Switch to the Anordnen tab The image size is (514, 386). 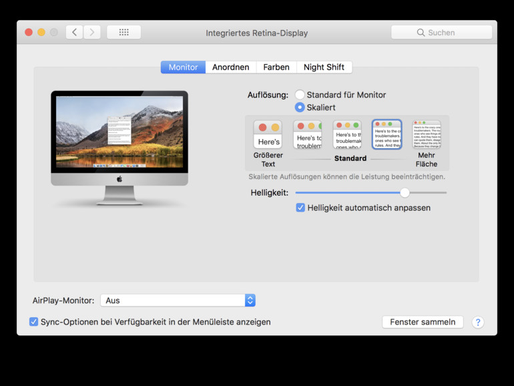[x=230, y=67]
